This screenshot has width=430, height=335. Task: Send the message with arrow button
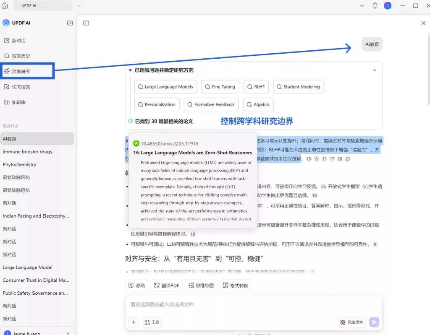click(x=374, y=322)
